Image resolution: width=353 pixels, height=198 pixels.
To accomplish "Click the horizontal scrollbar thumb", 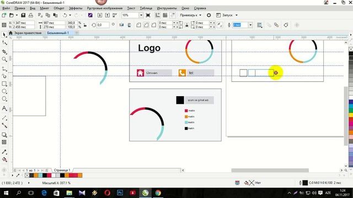I will point(270,170).
